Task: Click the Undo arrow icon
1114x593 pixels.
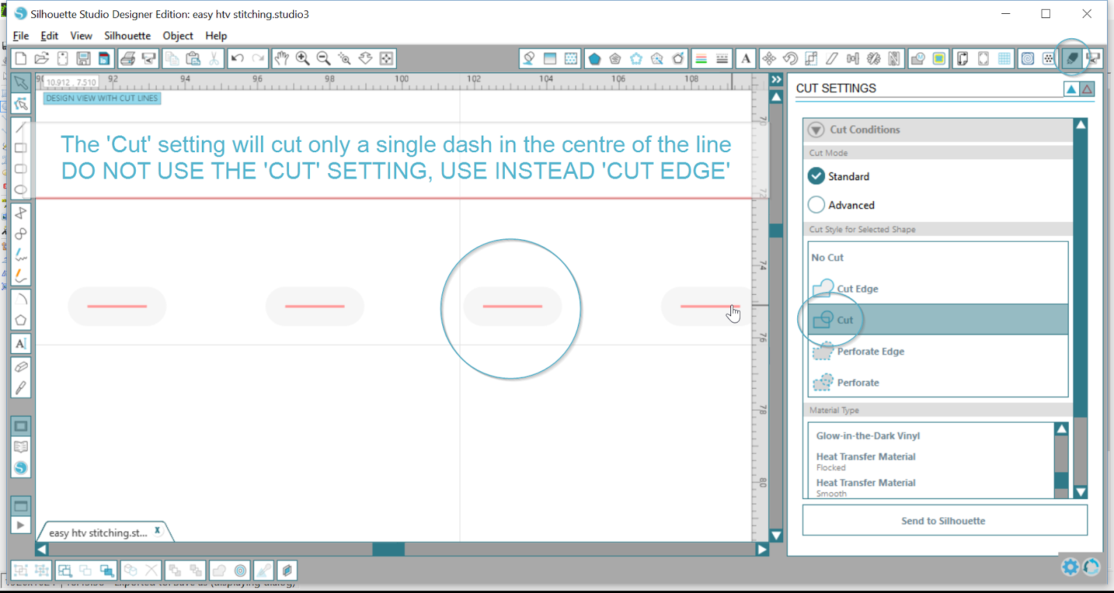Action: pos(237,58)
